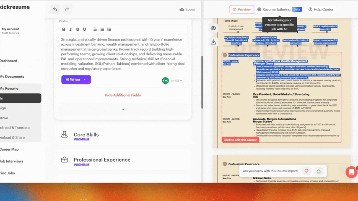This screenshot has height=201, width=358.
Task: Click the Beta badge on Resume Tailoring
Action: tap(297, 9)
